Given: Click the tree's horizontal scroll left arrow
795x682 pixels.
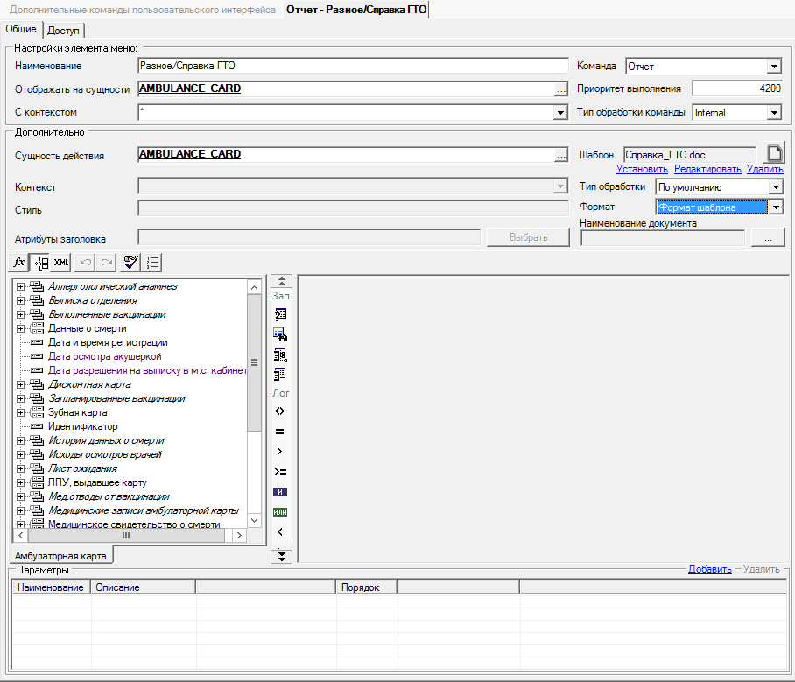Looking at the screenshot, I should [x=21, y=536].
